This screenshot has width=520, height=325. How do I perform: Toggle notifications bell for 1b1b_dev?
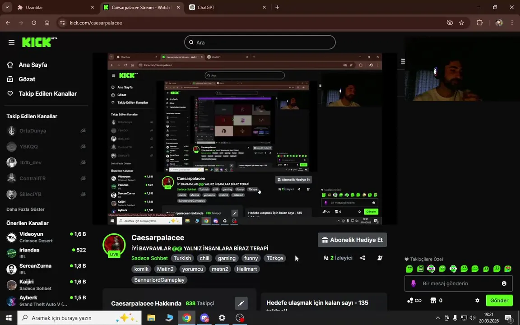click(x=83, y=162)
